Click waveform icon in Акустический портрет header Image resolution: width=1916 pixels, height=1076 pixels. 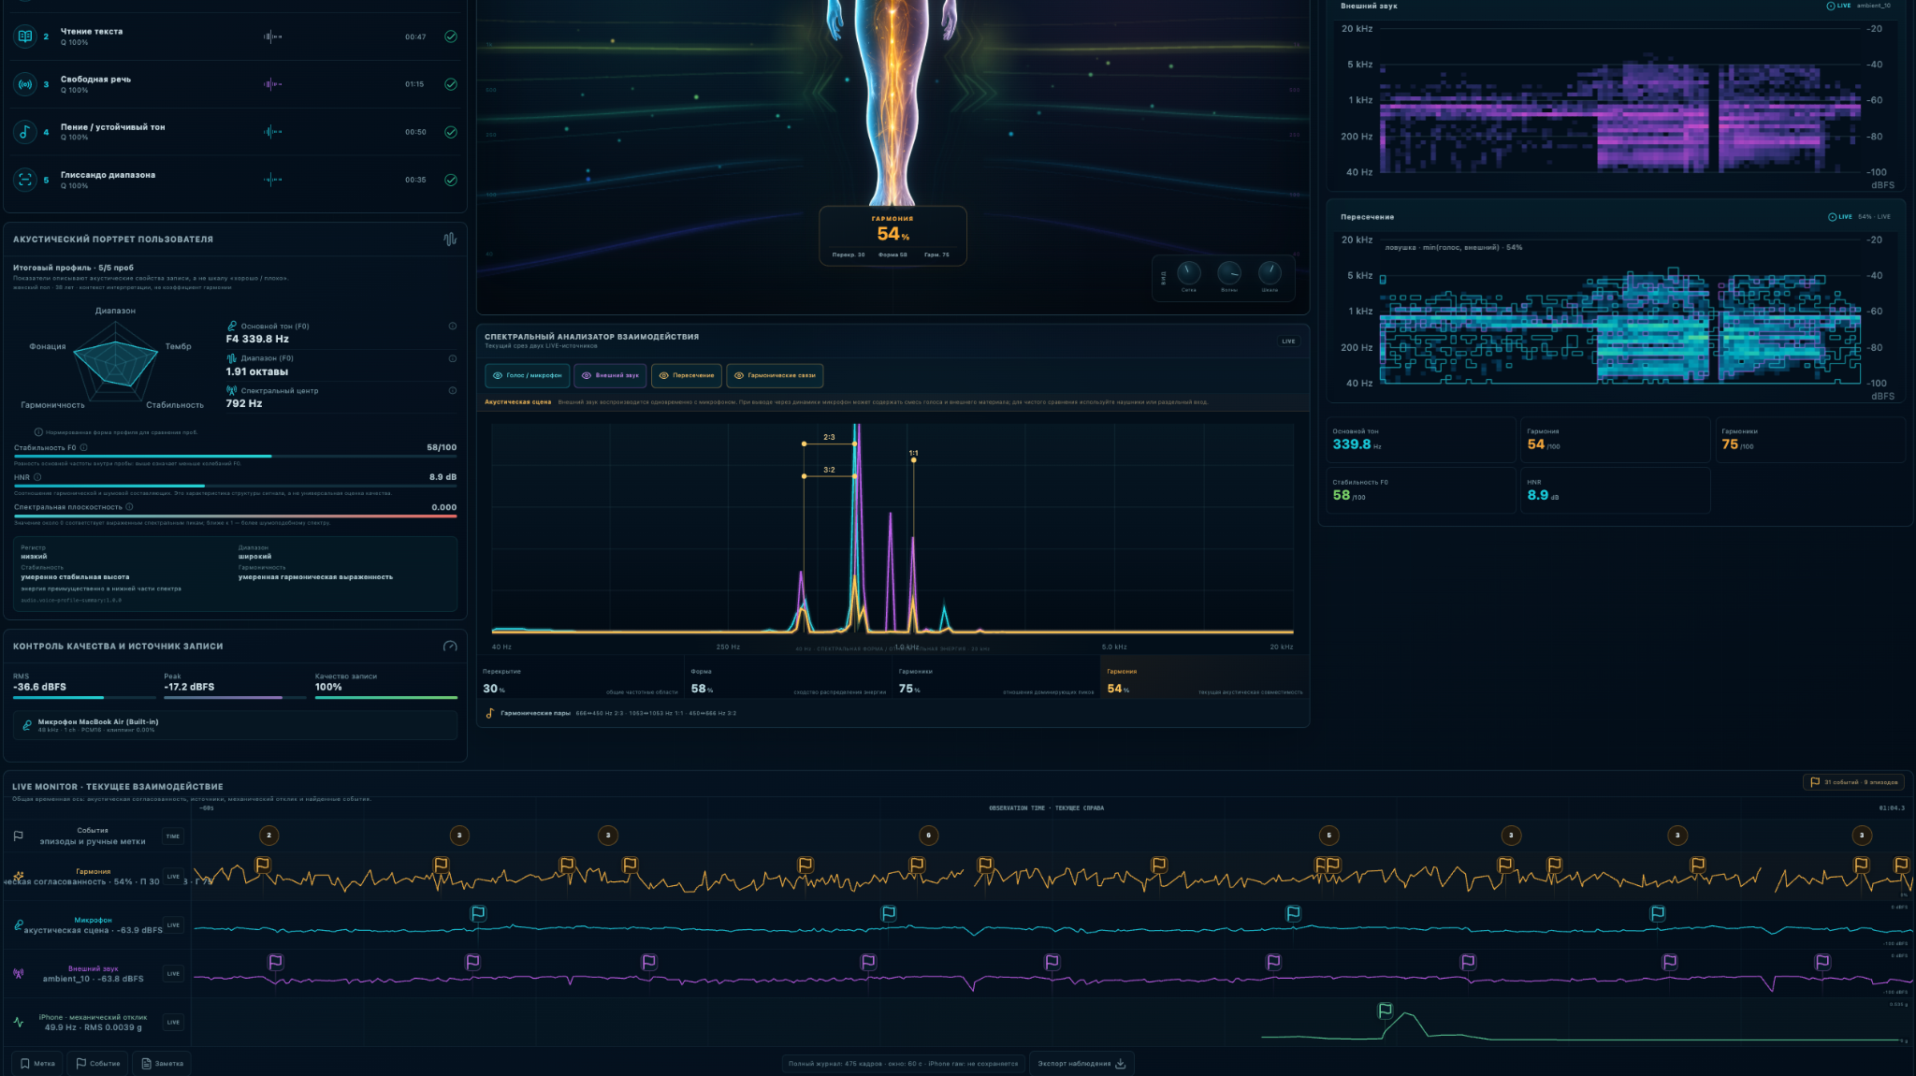450,239
